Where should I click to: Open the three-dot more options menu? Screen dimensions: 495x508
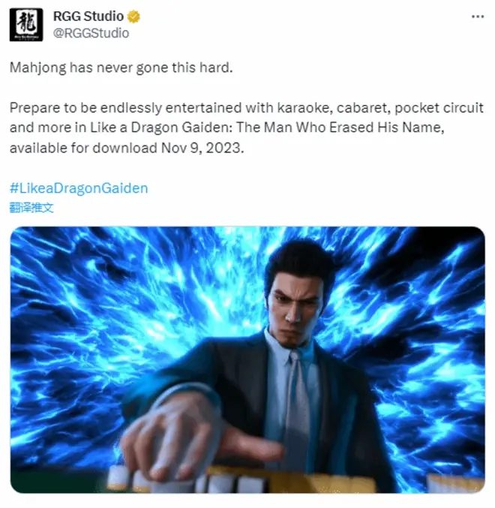coord(478,17)
